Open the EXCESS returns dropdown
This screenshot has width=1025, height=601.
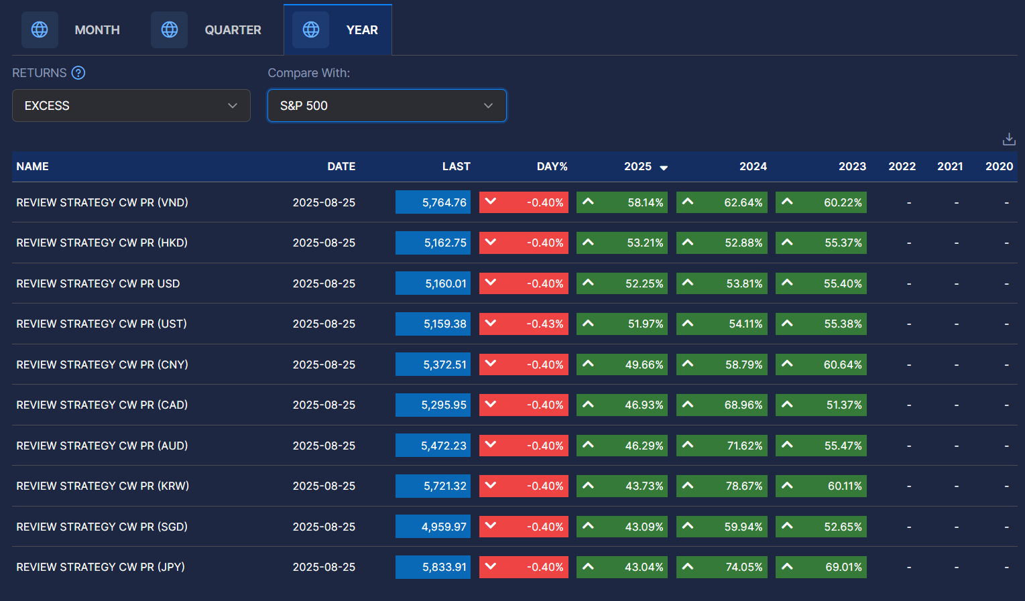coord(131,106)
